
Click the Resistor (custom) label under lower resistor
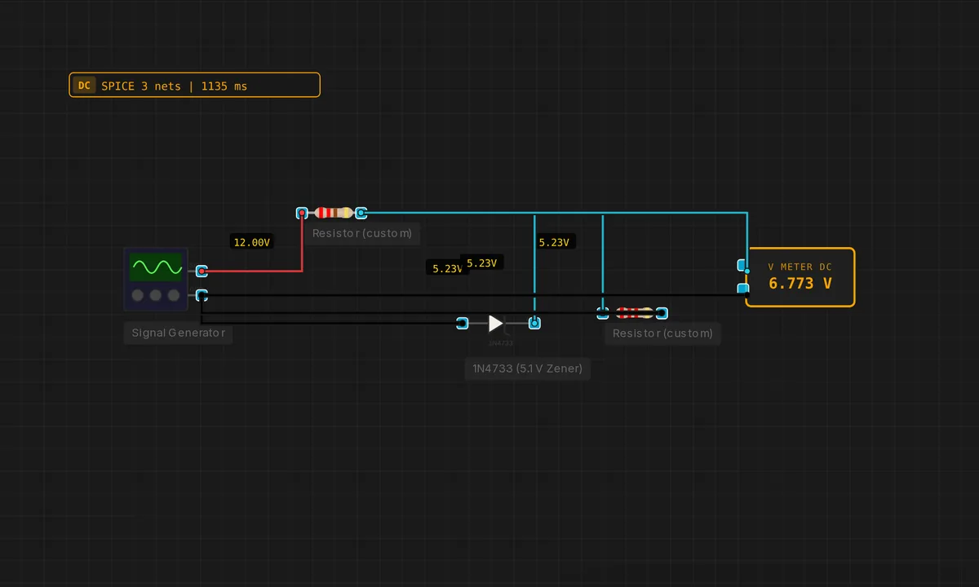662,333
